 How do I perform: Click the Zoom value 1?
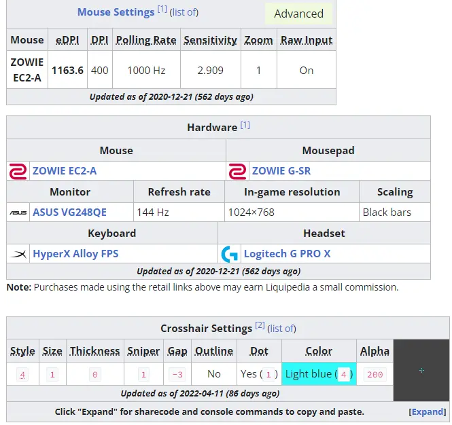point(258,71)
